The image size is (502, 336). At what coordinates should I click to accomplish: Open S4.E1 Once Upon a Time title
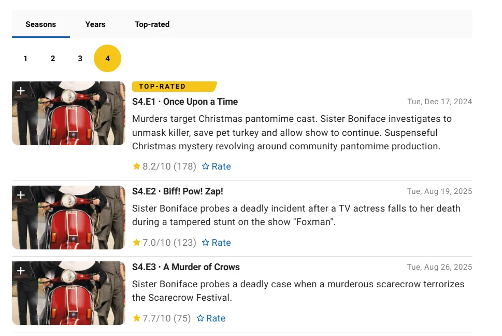tap(185, 102)
